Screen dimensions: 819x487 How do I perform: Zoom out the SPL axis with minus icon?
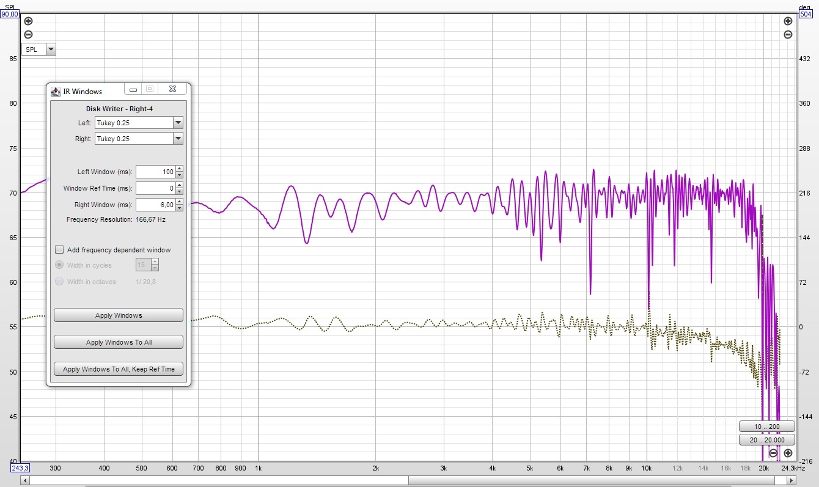[x=28, y=35]
